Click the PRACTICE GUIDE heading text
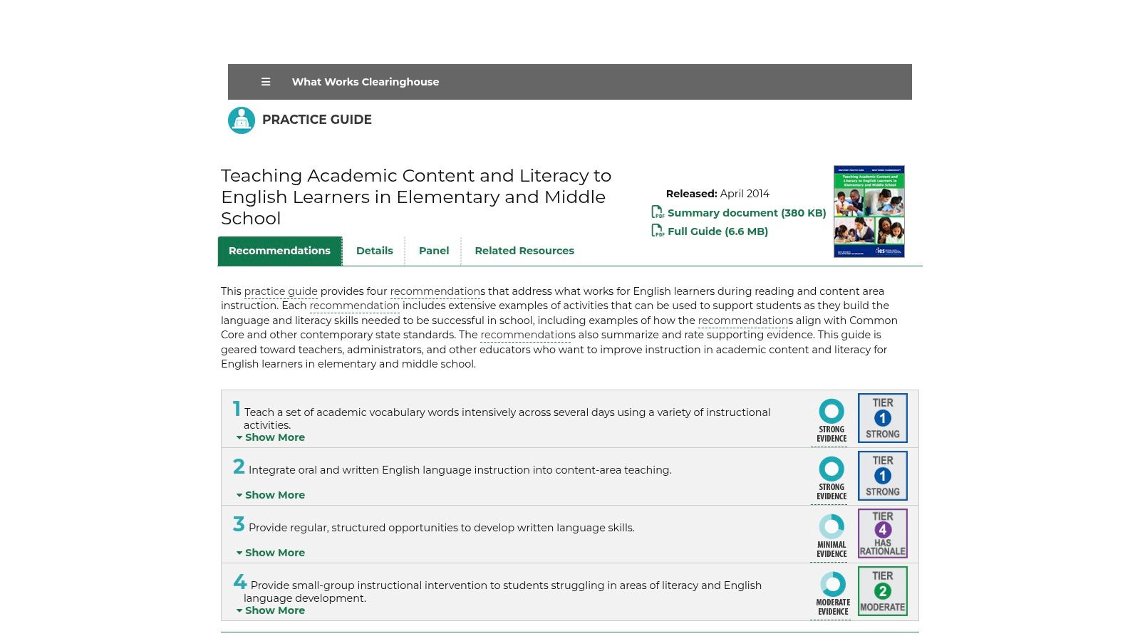 [317, 120]
